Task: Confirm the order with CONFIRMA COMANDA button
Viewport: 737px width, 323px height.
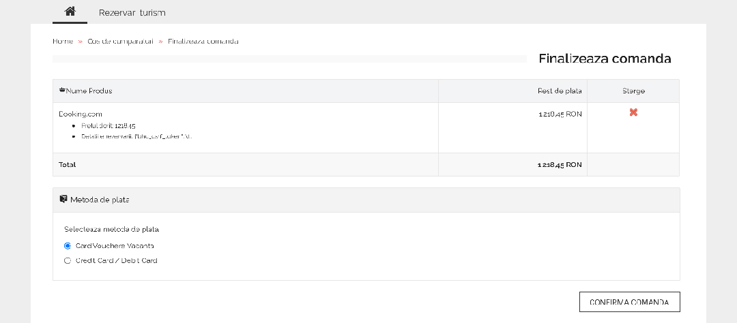Action: coord(629,302)
